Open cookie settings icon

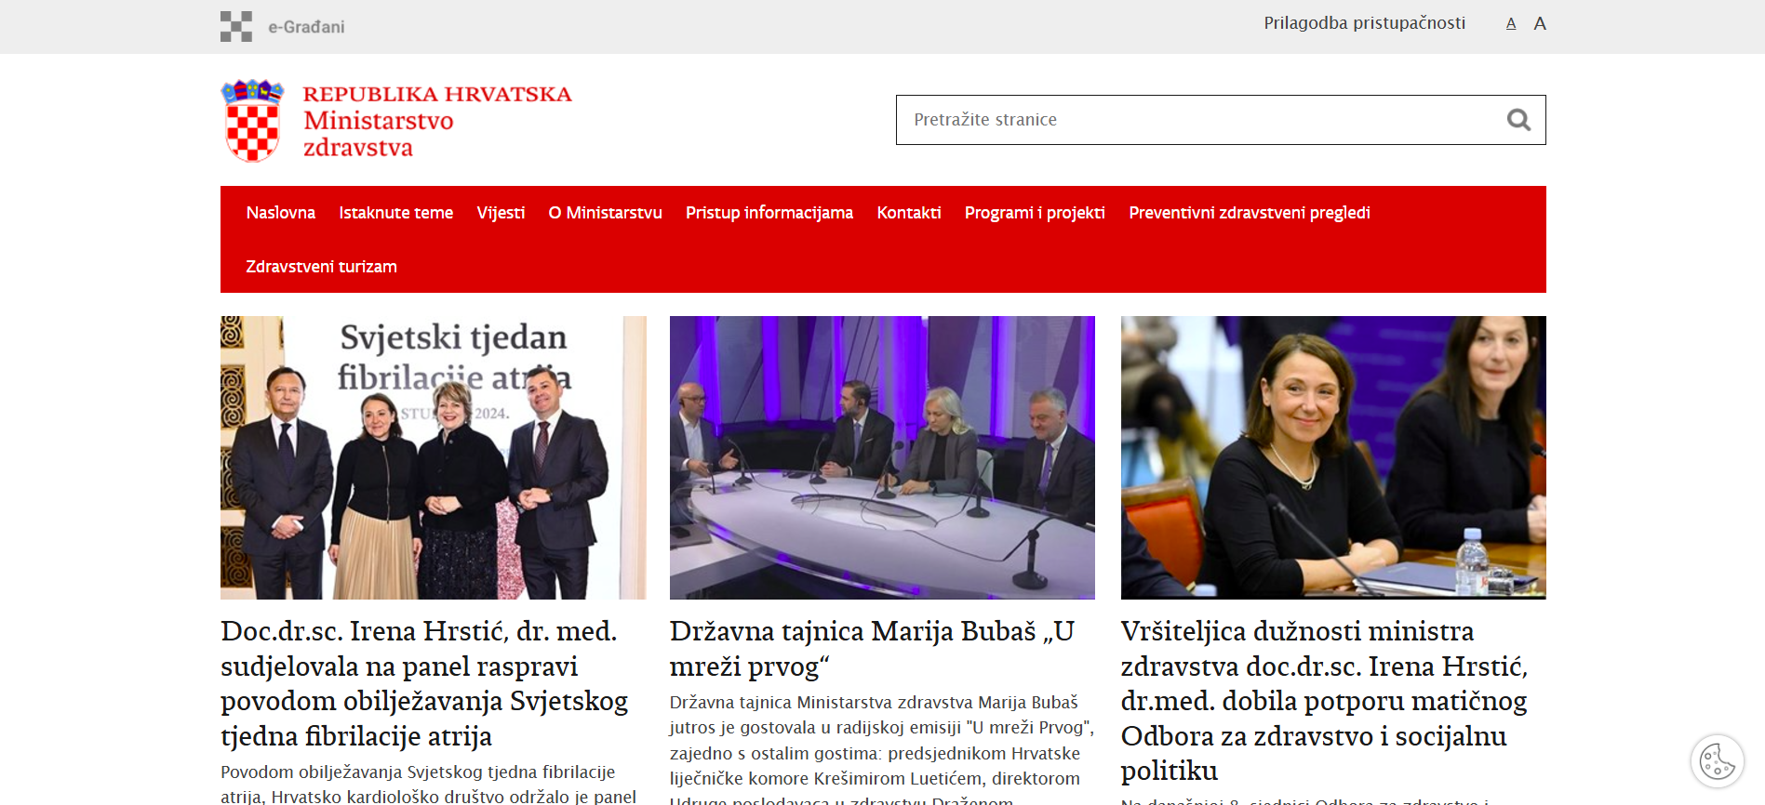pyautogui.click(x=1717, y=762)
